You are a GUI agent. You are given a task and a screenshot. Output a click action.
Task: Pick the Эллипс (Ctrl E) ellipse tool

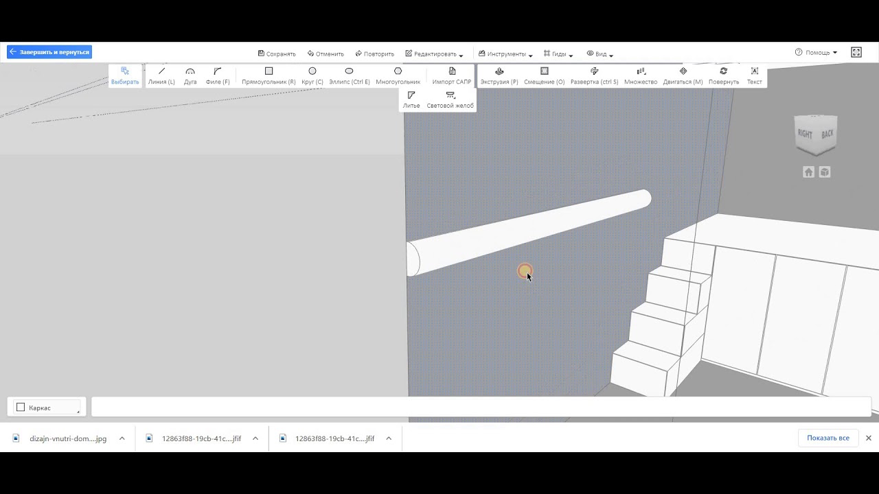pyautogui.click(x=350, y=75)
